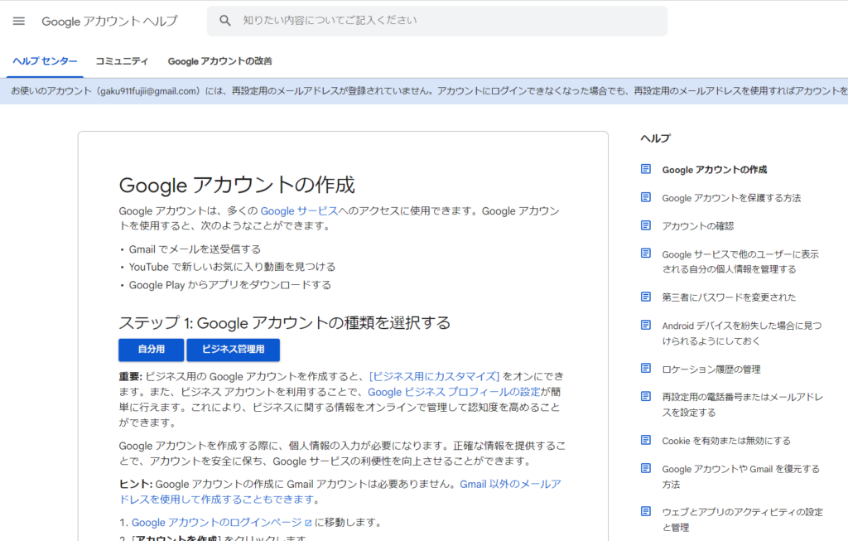848x541 pixels.
Task: Open the Gmail 以外のメールアドレス link
Action: tap(340, 491)
